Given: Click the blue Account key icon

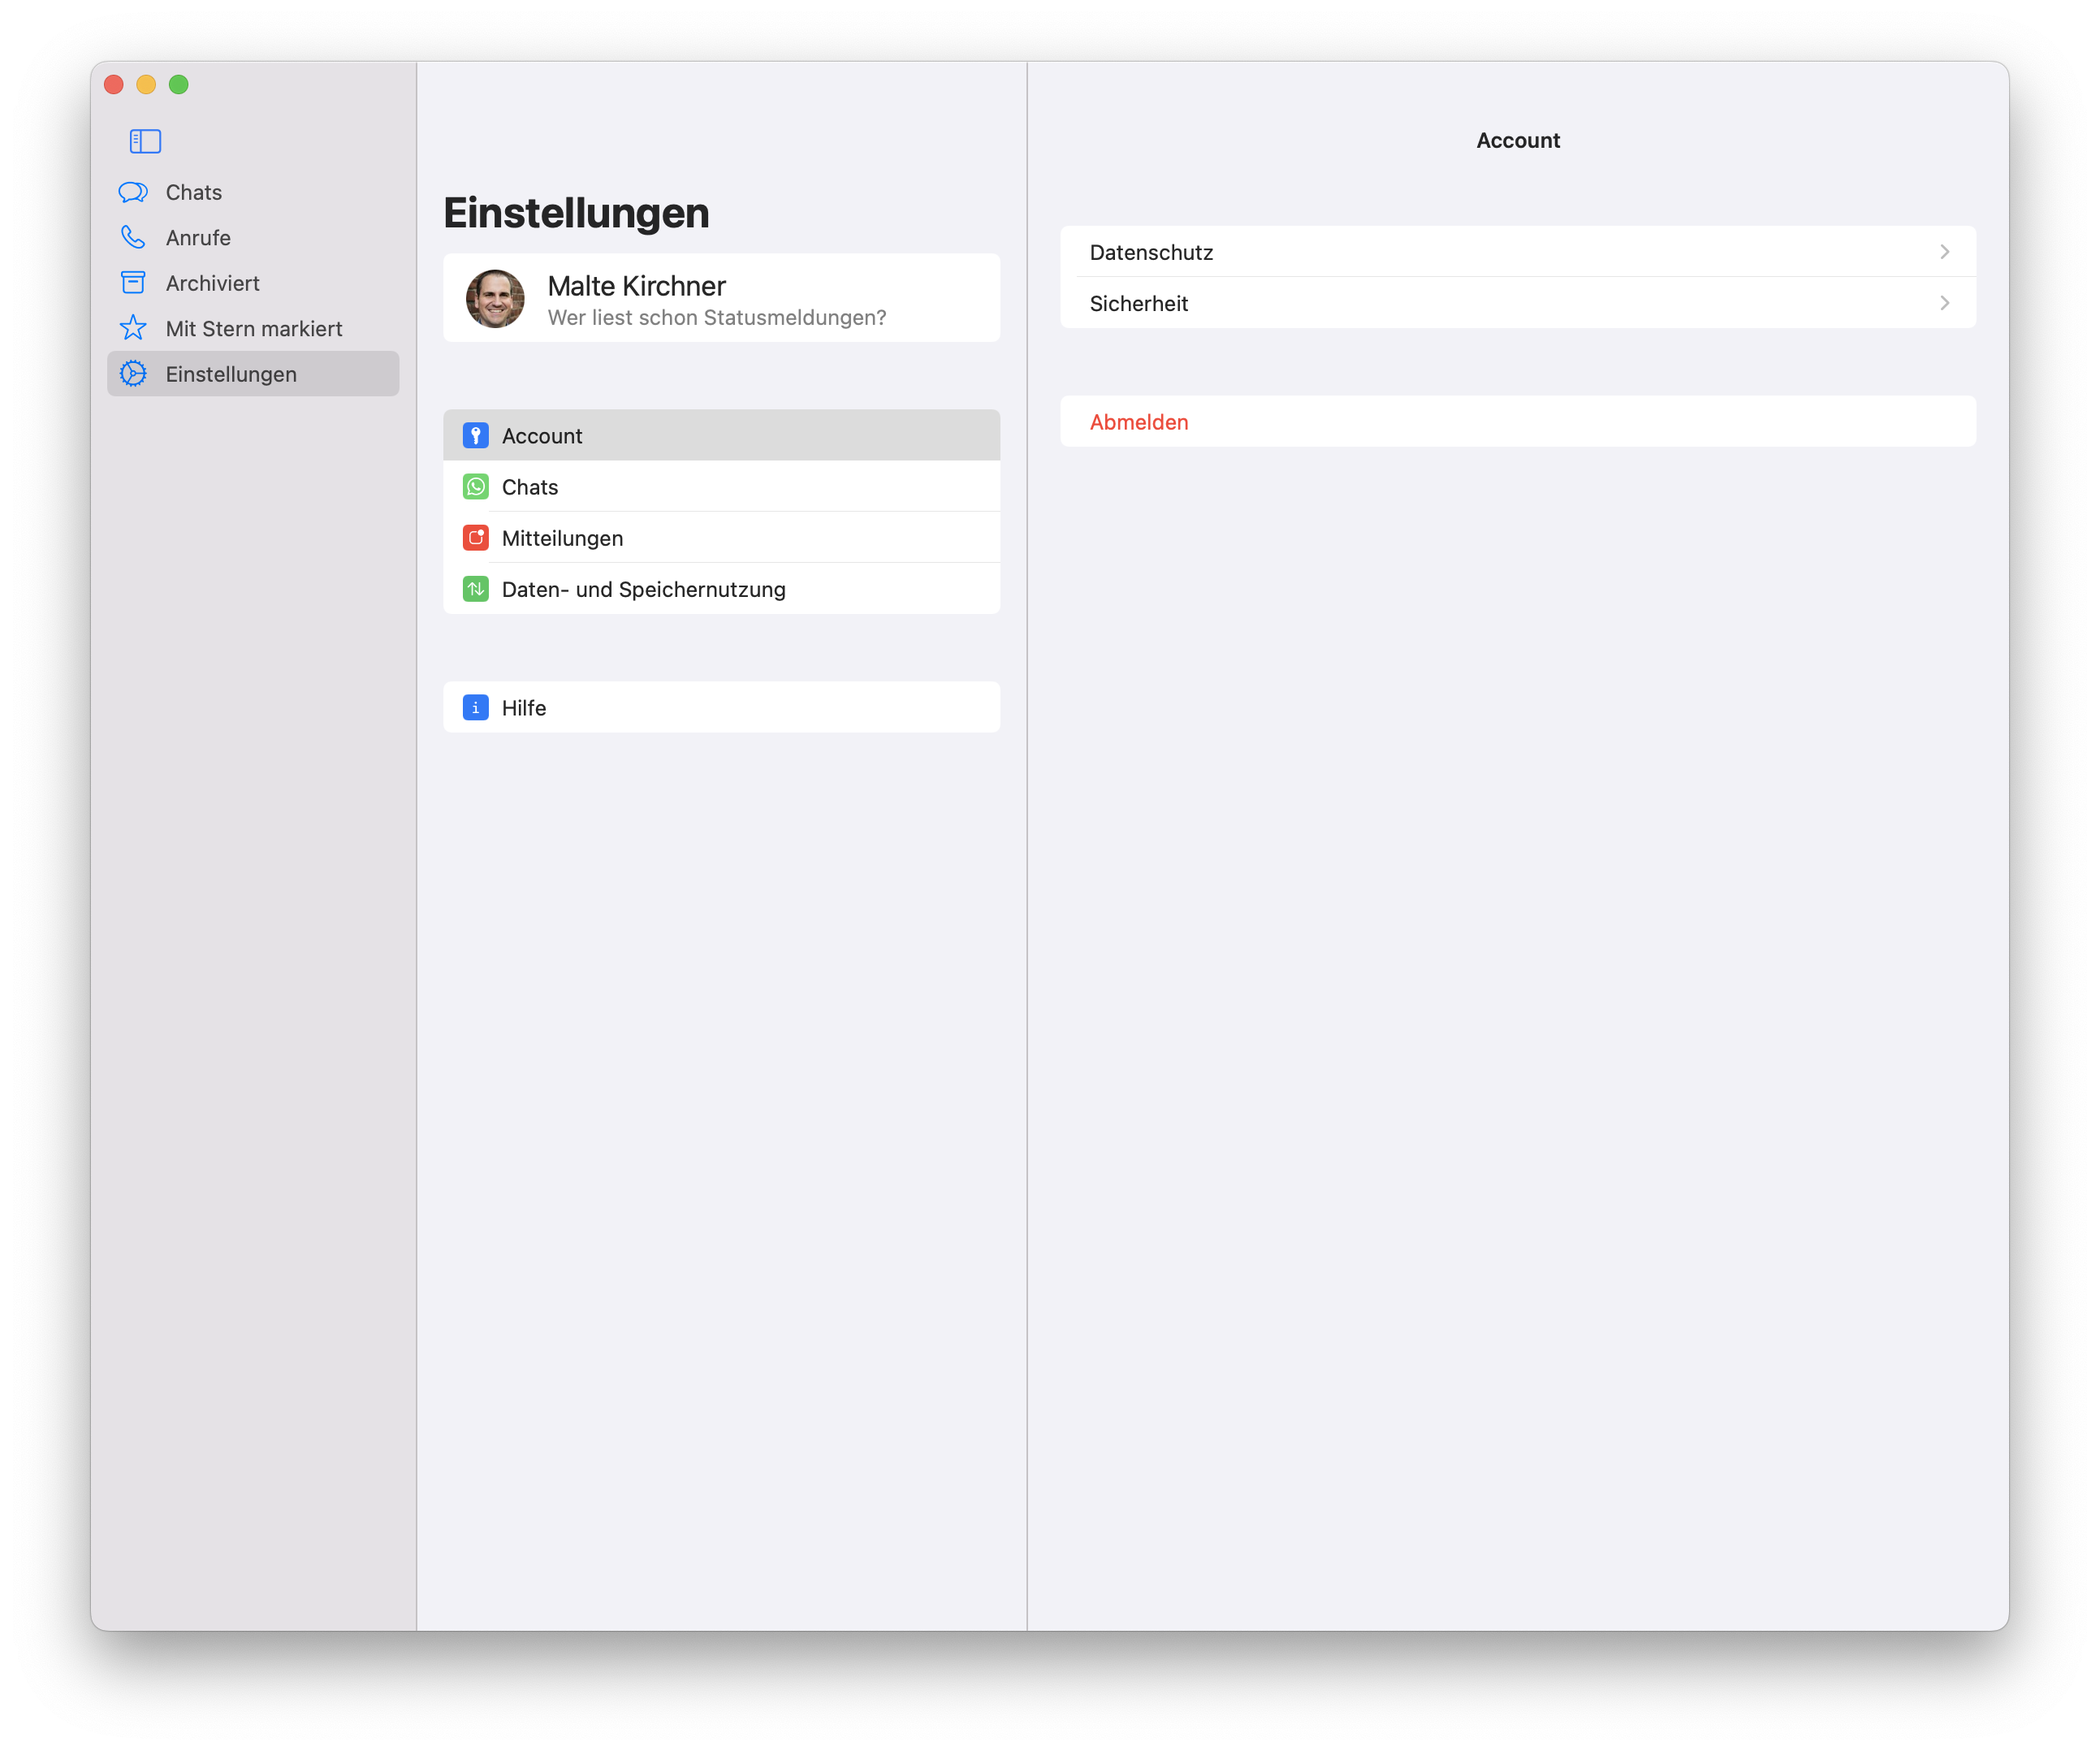Looking at the screenshot, I should (476, 436).
